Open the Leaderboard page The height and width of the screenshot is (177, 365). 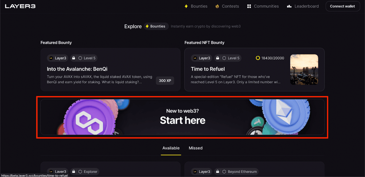click(303, 6)
